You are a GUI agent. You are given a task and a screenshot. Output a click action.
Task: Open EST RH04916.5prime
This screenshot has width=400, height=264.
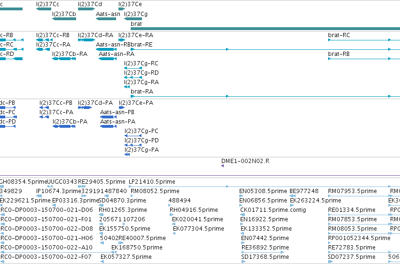194,210
